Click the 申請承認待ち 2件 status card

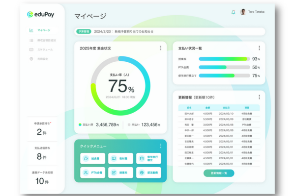[x=42, y=129]
